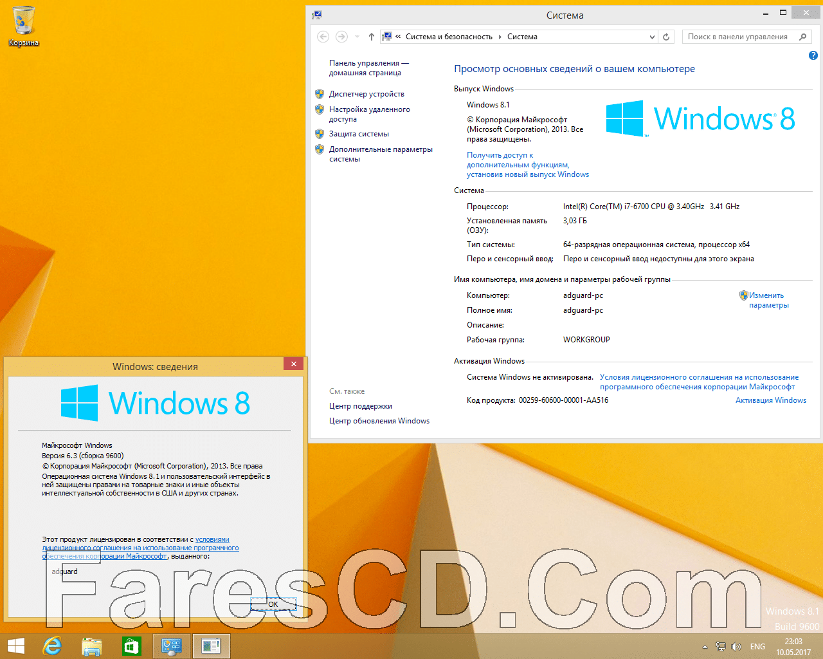Viewport: 823px width, 659px height.
Task: Show hidden tray icons arrow
Action: [x=705, y=647]
